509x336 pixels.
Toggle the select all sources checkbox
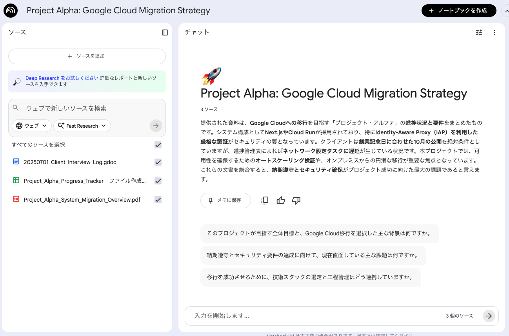(158, 145)
